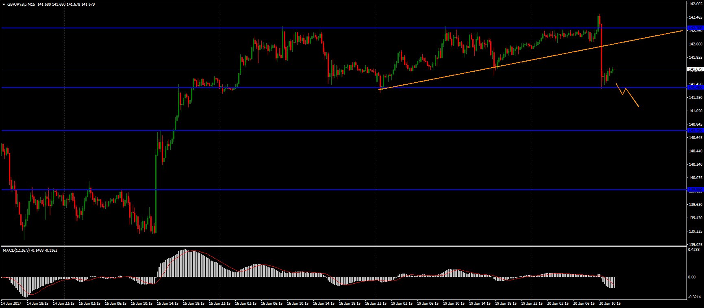Click the 141.250 price scale label
This screenshot has width=704, height=308.
click(696, 98)
